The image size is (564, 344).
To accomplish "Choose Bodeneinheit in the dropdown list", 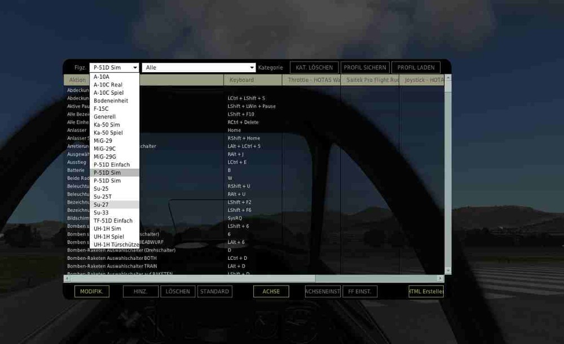I will [x=114, y=101].
